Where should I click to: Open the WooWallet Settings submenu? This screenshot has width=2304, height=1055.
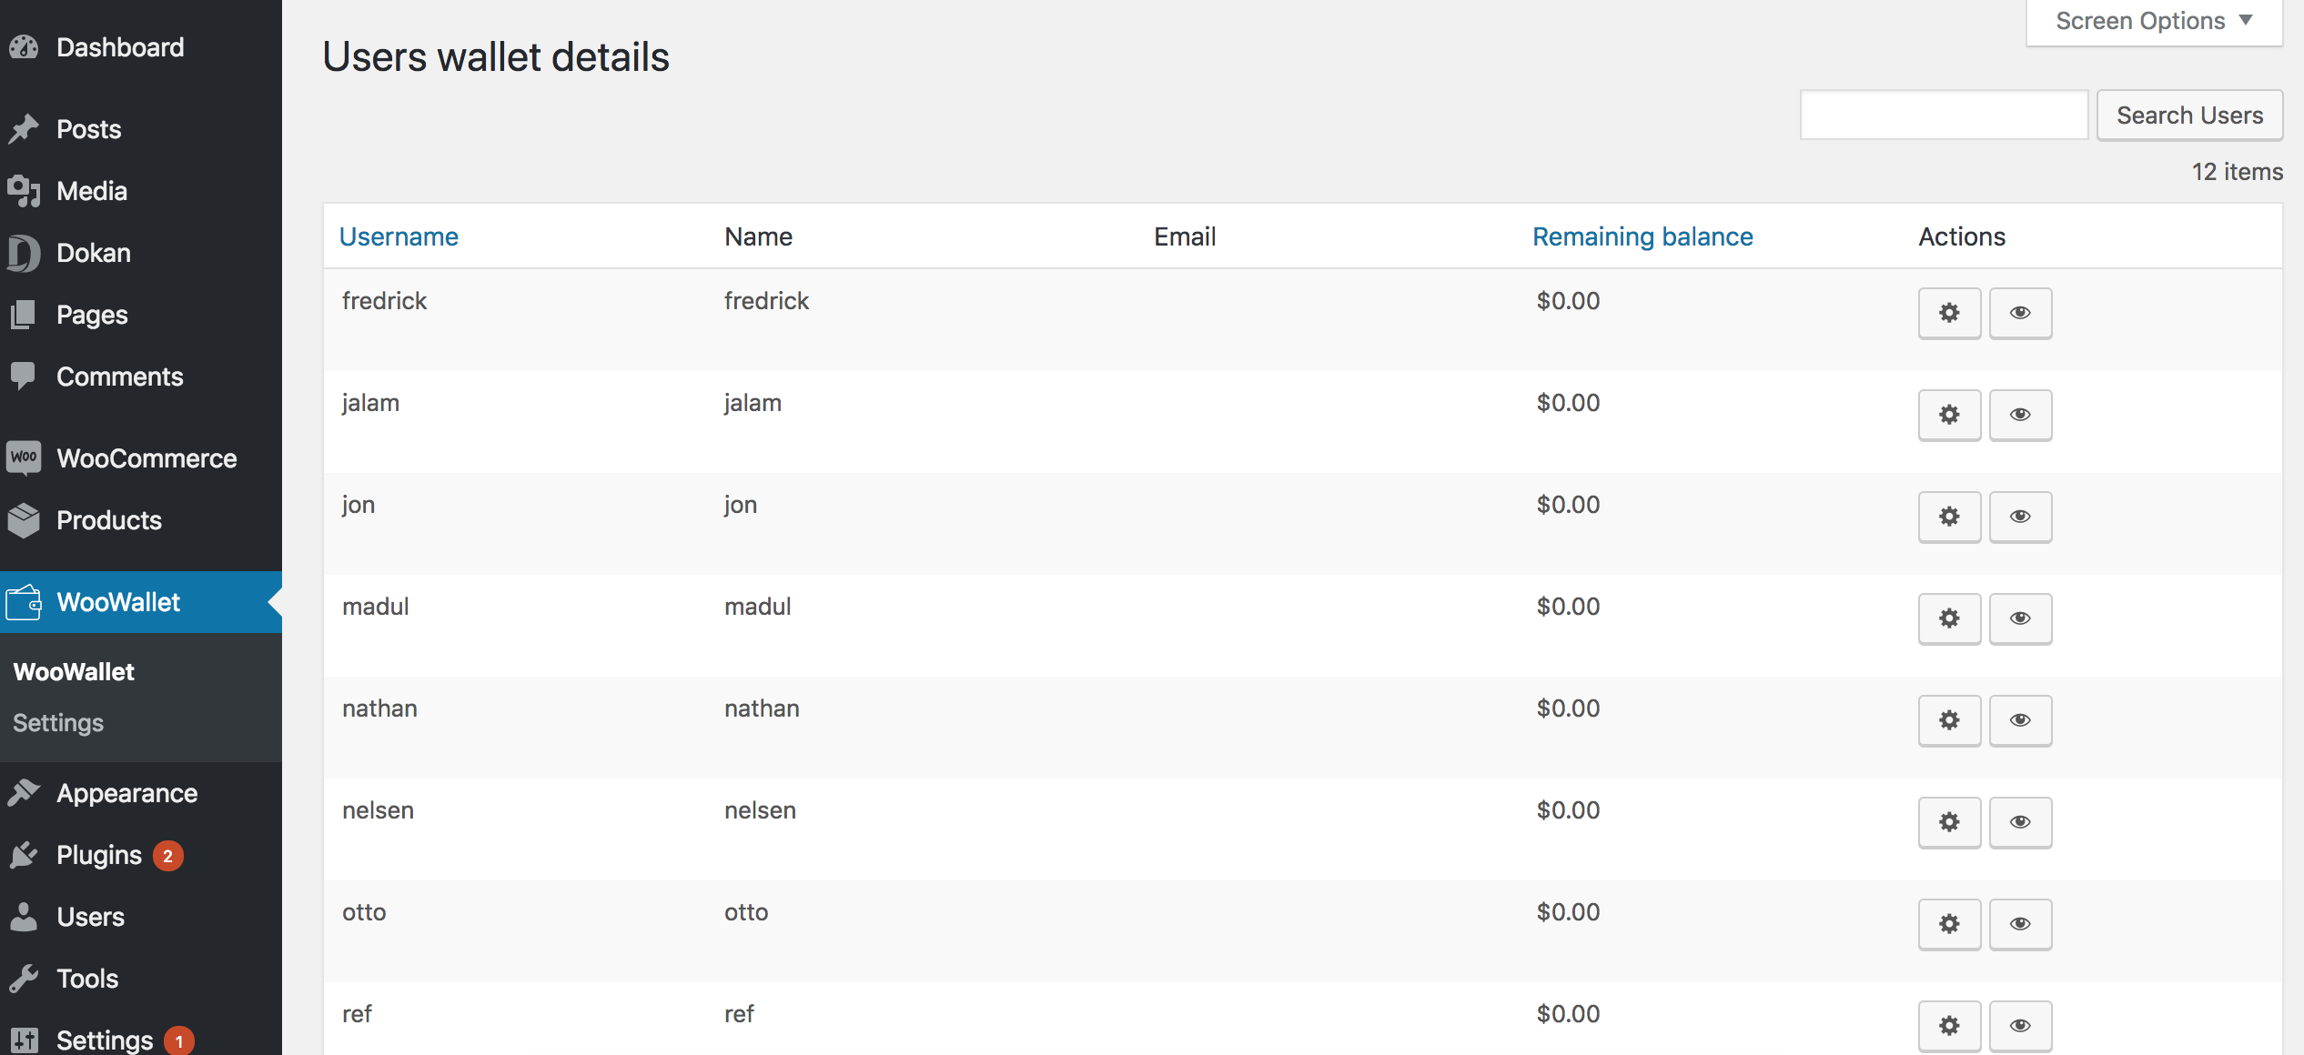tap(58, 722)
